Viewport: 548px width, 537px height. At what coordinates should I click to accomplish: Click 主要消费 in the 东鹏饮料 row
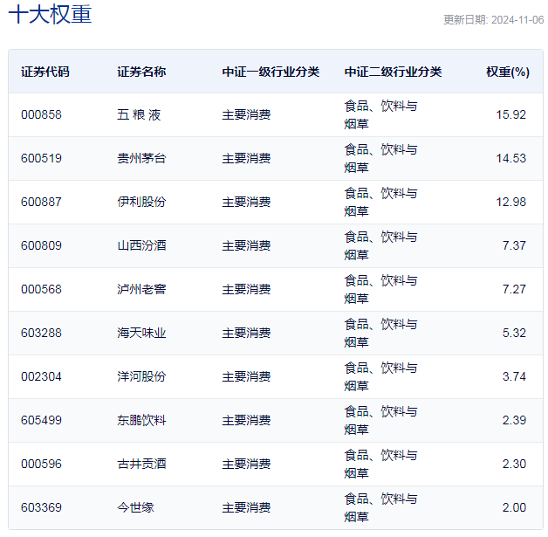coord(246,420)
